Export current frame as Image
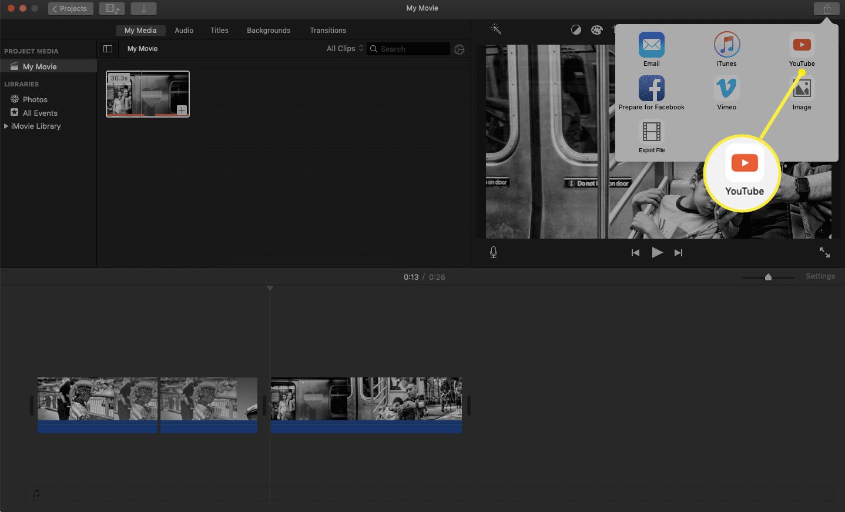The image size is (845, 512). pyautogui.click(x=802, y=93)
